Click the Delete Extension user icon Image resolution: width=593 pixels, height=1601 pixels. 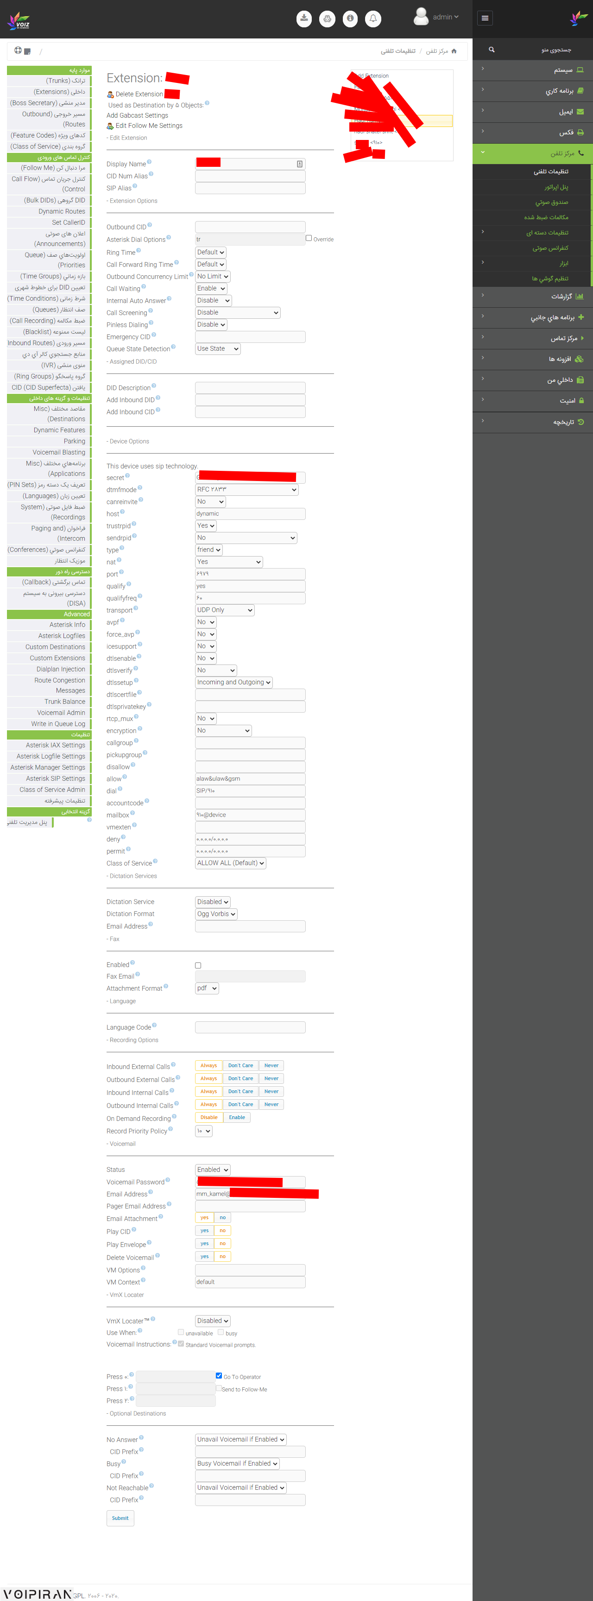[x=110, y=95]
